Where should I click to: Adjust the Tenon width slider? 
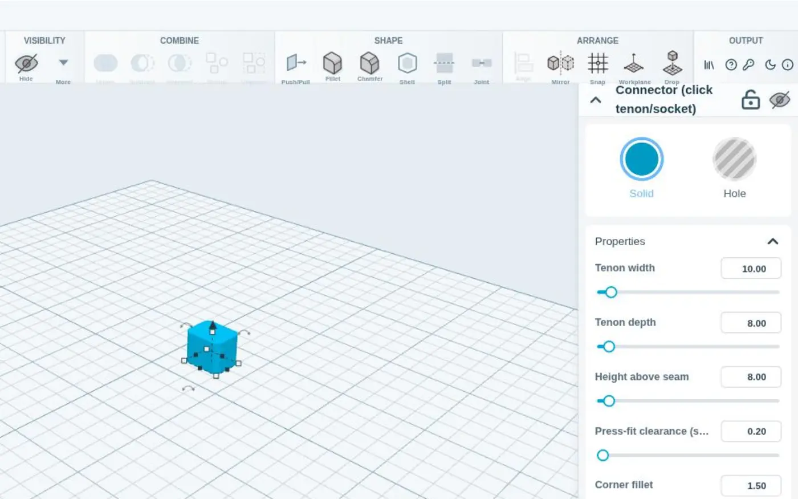pos(688,292)
